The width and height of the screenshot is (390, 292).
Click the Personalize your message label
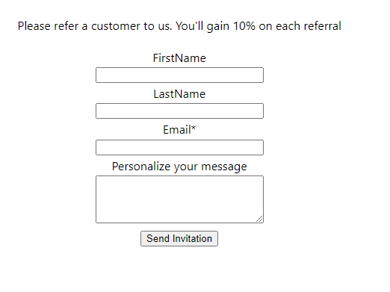click(179, 167)
